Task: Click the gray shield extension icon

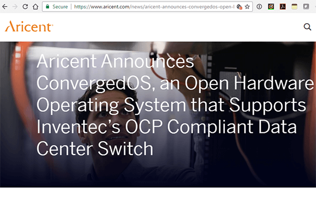Action: point(306,7)
